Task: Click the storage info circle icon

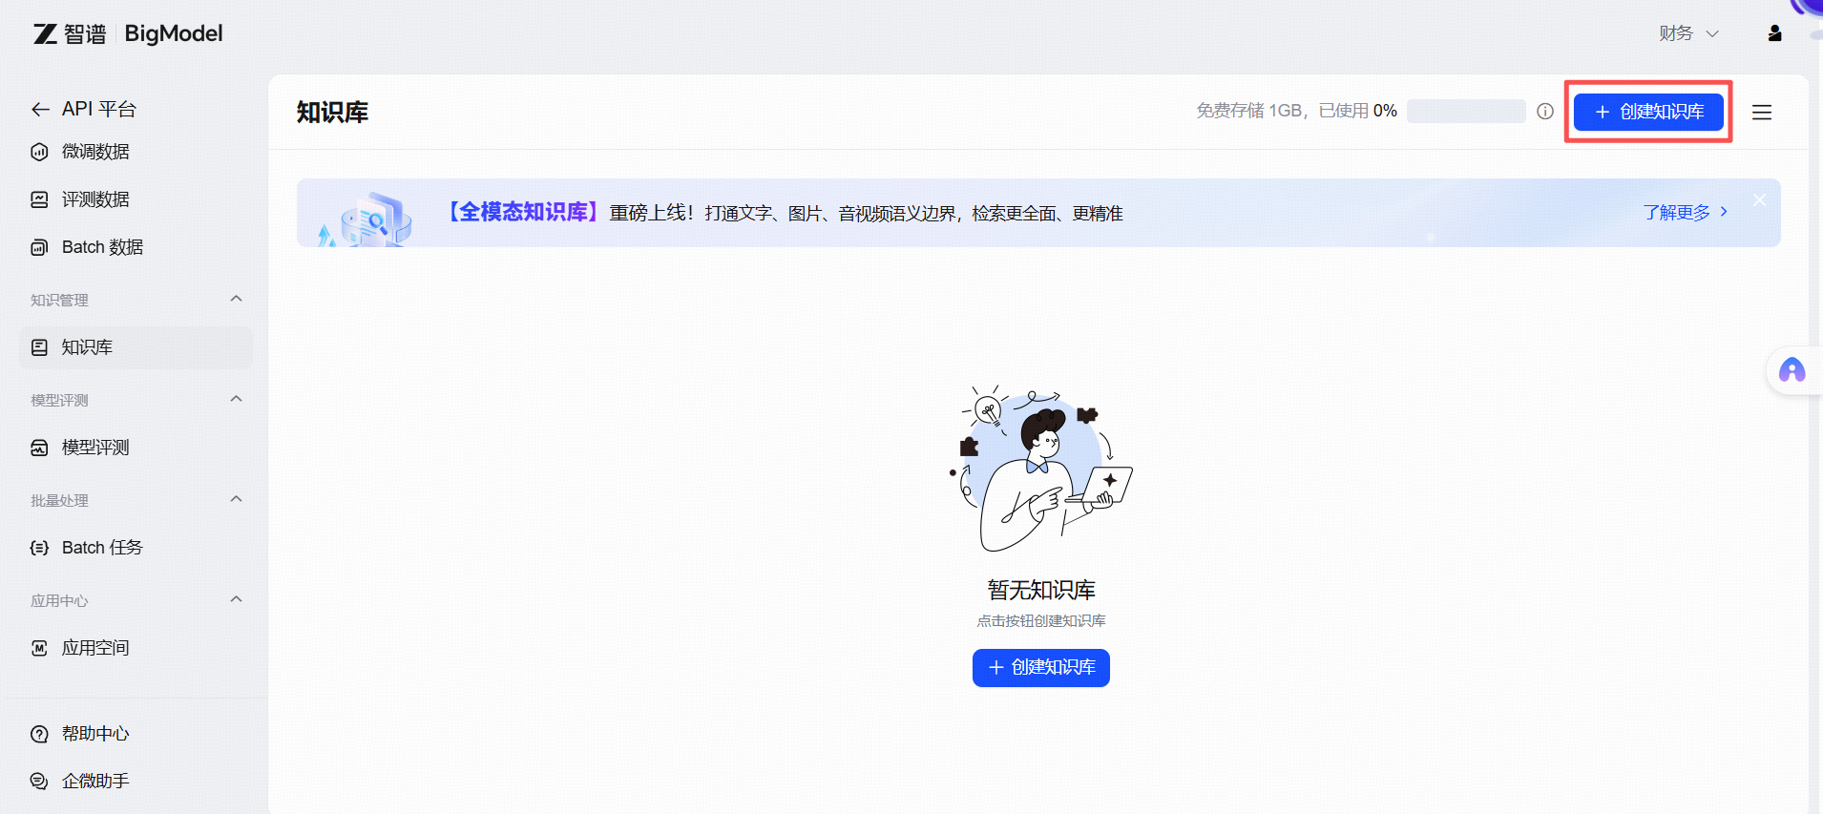Action: (x=1545, y=112)
